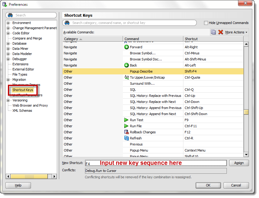Select SQL History: Replace with Previous row

pyautogui.click(x=153, y=96)
